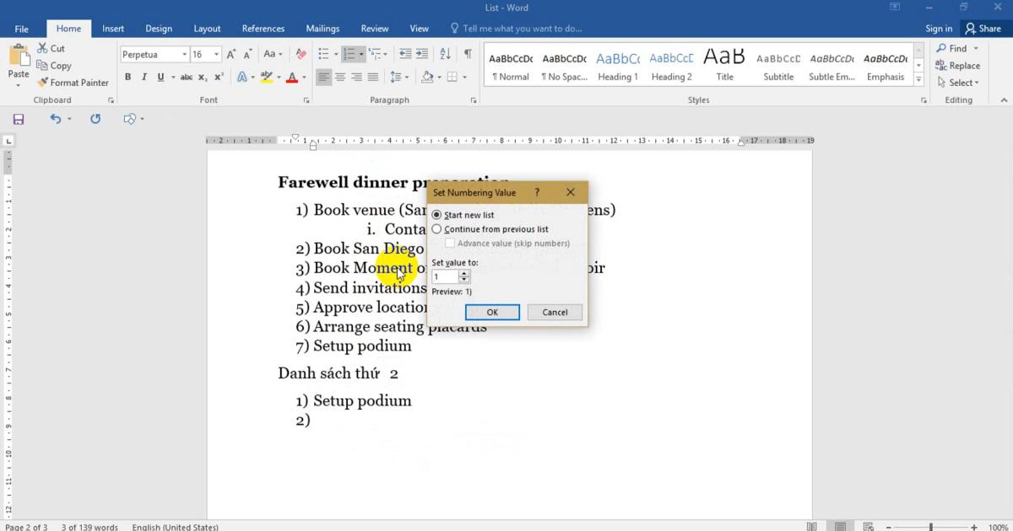Click the Show/Hide paragraph marks icon
Screen dimensions: 1013x531
[468, 54]
